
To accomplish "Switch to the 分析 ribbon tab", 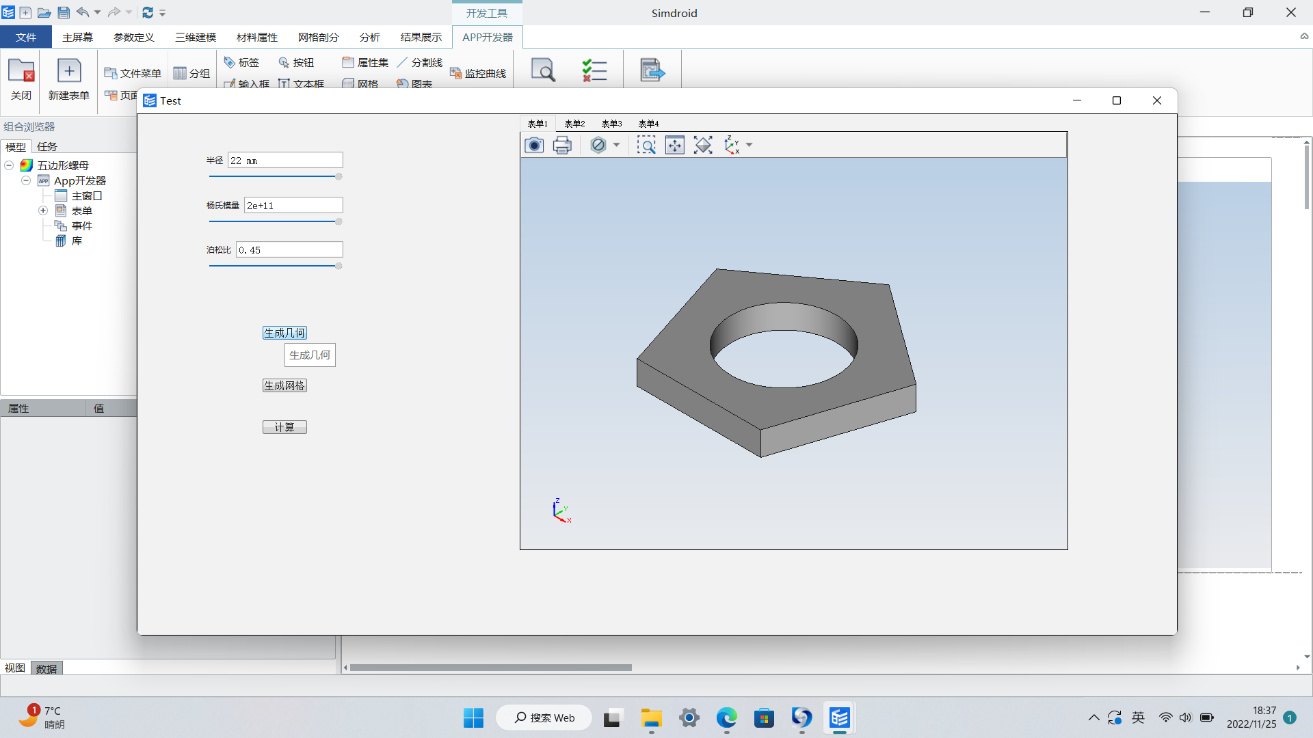I will point(370,37).
